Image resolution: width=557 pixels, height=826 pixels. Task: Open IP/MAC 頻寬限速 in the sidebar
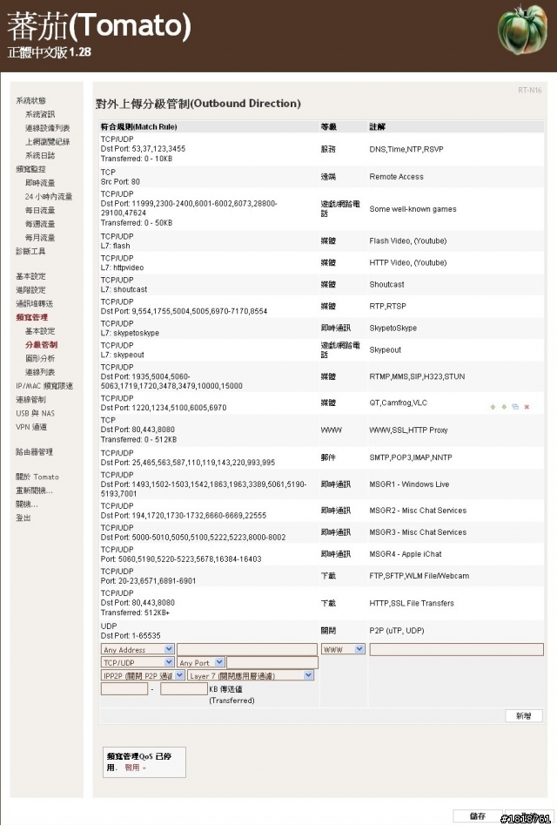(44, 386)
